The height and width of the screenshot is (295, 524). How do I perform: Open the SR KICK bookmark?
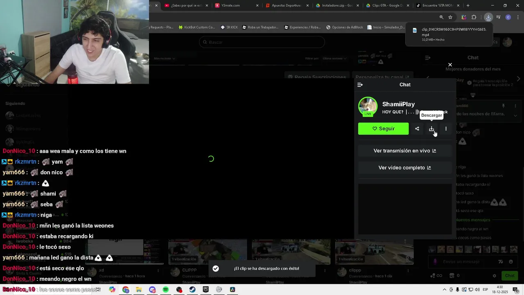click(229, 27)
